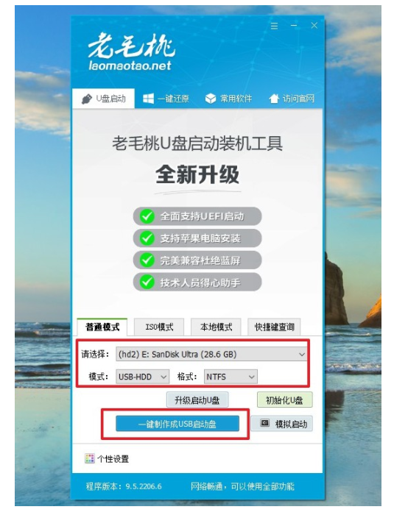Click the Windows logo icon for 一键还原
394x515 pixels.
[x=148, y=99]
